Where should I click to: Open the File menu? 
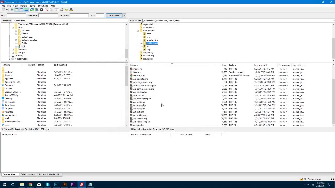tap(3, 6)
